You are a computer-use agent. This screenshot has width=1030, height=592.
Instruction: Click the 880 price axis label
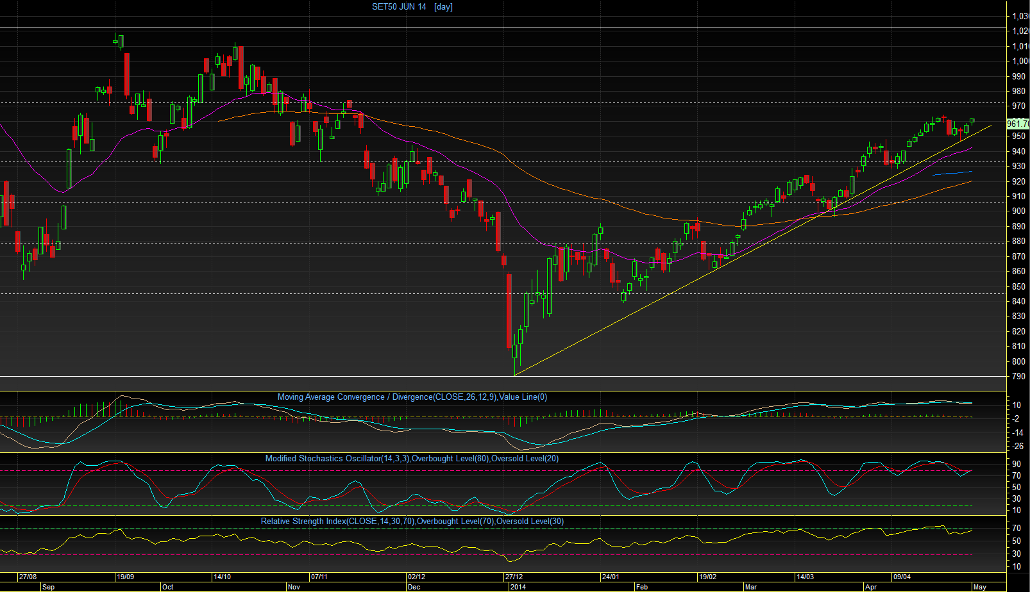point(1018,242)
